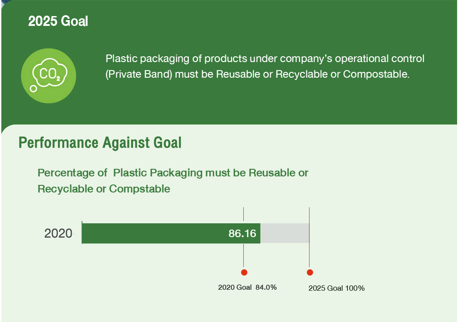Click the Private Band sentence line
This screenshot has width=458, height=322.
click(257, 74)
